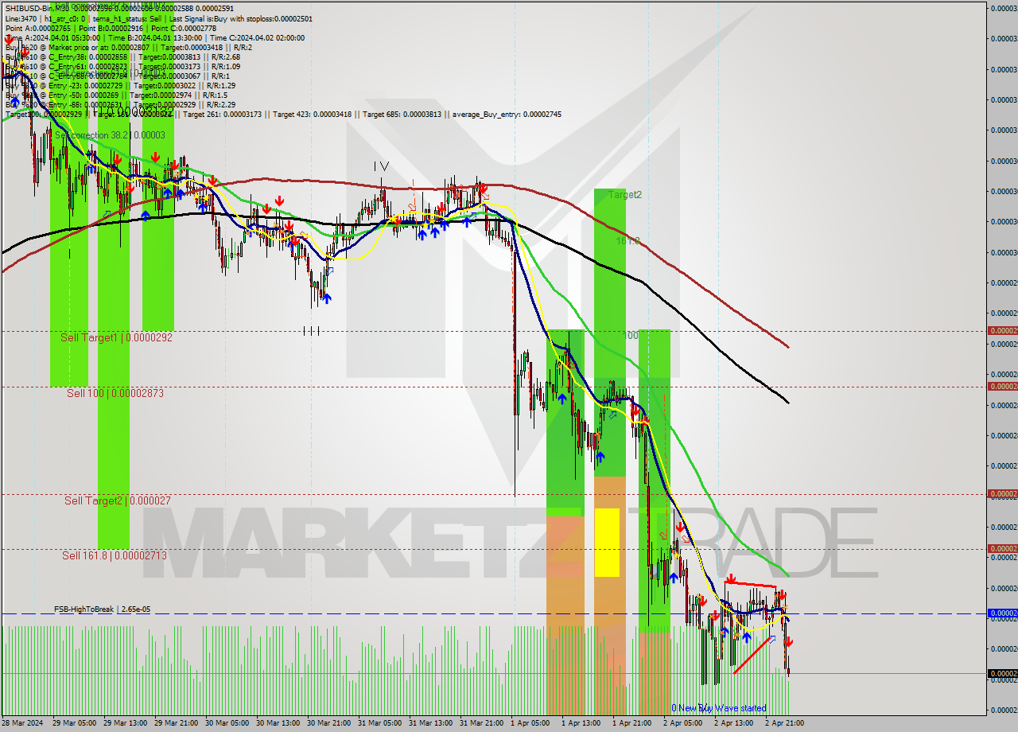Viewport: 1018px width, 732px height.
Task: Click the 'Sell correction 38.2 | 0.00003' label
Action: point(110,135)
